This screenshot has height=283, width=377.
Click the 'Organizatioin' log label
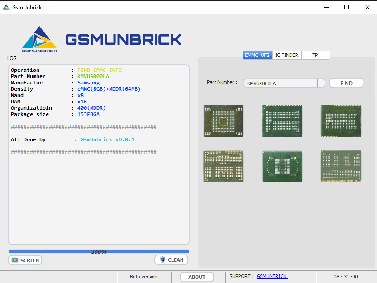point(31,108)
